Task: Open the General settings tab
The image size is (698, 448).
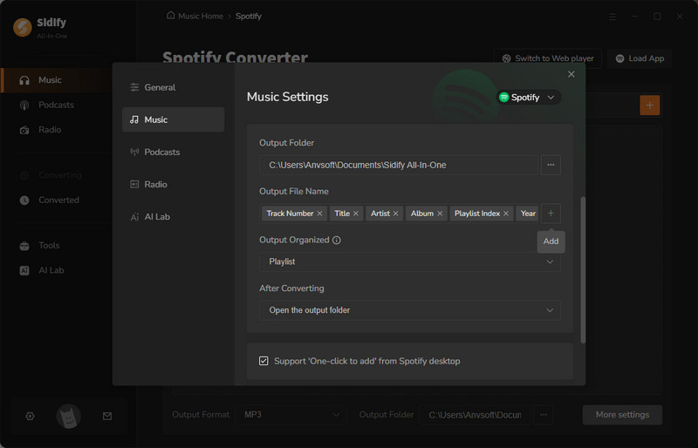Action: pyautogui.click(x=173, y=87)
